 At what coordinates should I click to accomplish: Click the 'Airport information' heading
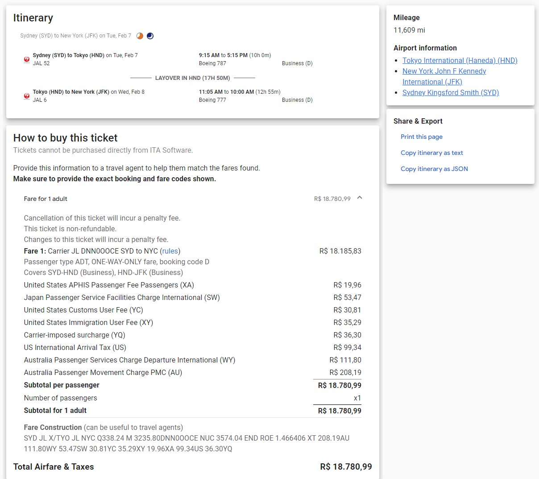click(425, 48)
